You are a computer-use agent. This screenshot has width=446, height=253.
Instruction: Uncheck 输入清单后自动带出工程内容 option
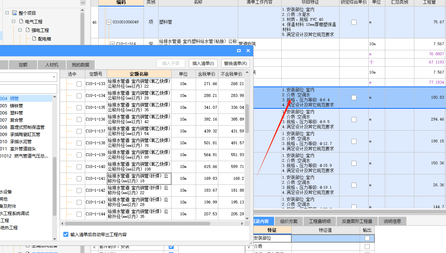click(x=66, y=234)
